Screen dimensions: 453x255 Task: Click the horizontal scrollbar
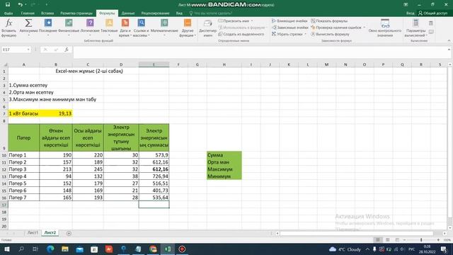click(x=357, y=233)
